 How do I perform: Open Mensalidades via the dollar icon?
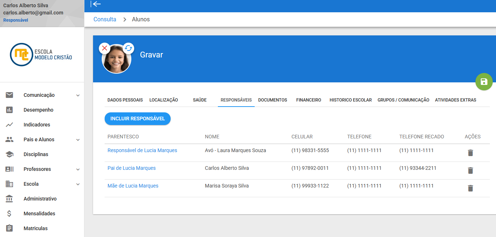(9, 213)
